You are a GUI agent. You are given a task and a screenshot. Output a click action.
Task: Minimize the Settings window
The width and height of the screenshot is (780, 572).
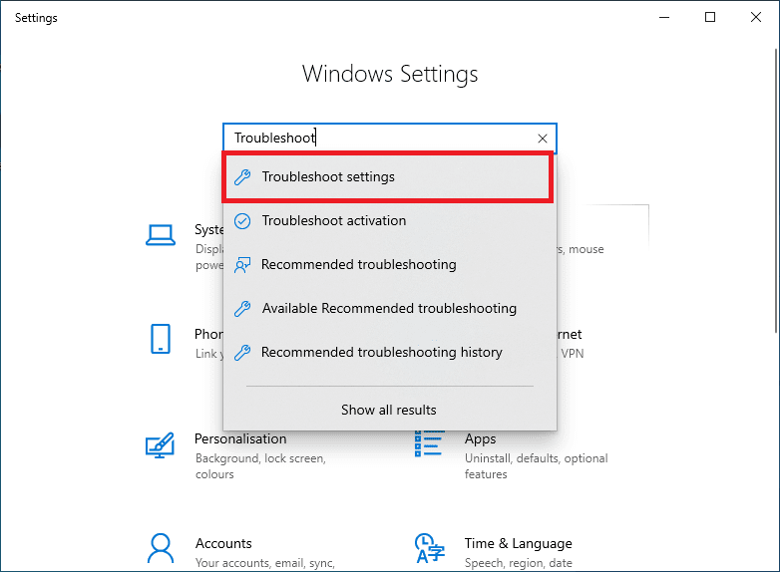(x=664, y=17)
